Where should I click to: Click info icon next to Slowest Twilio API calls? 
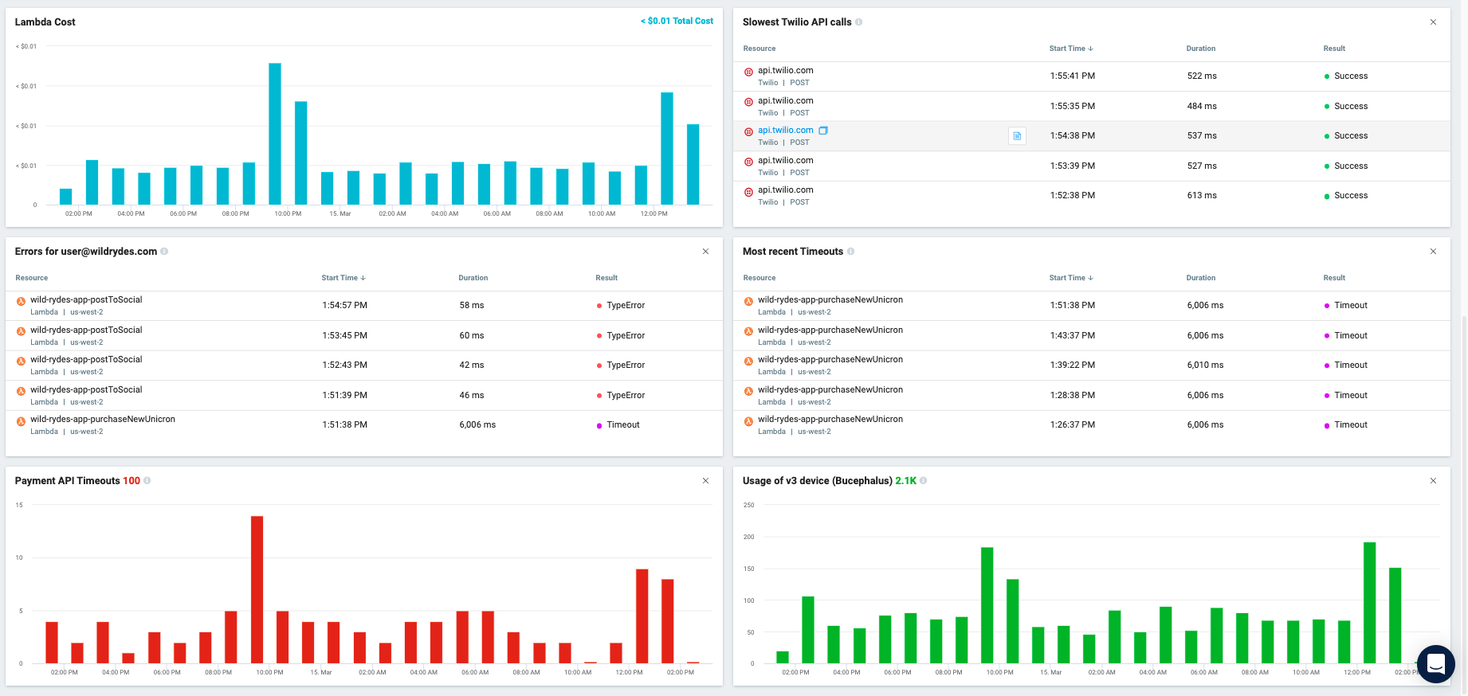[x=859, y=22]
